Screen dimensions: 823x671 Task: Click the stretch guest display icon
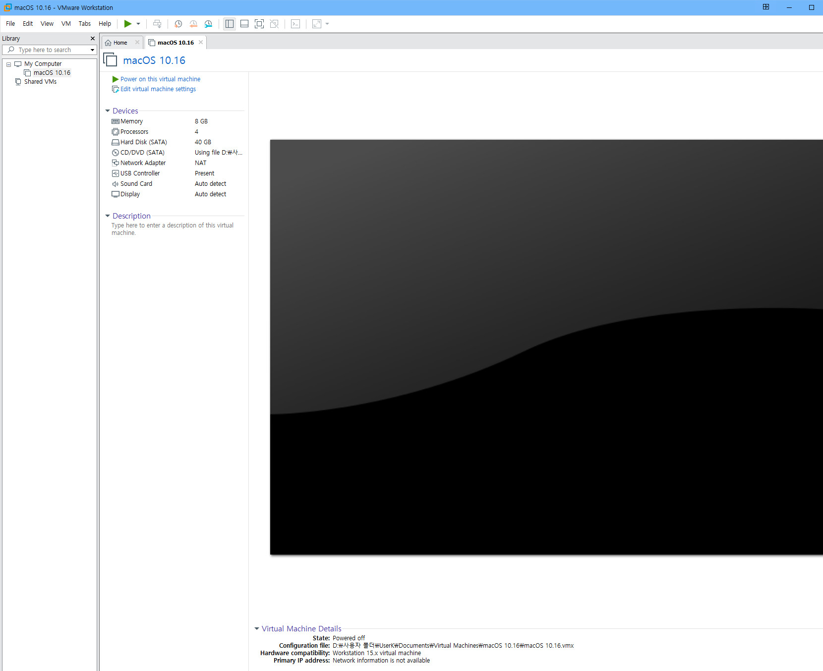pyautogui.click(x=317, y=24)
